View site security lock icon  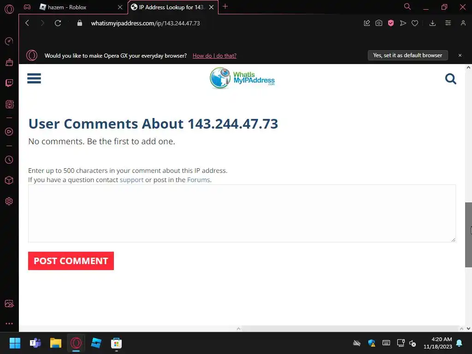tap(80, 23)
